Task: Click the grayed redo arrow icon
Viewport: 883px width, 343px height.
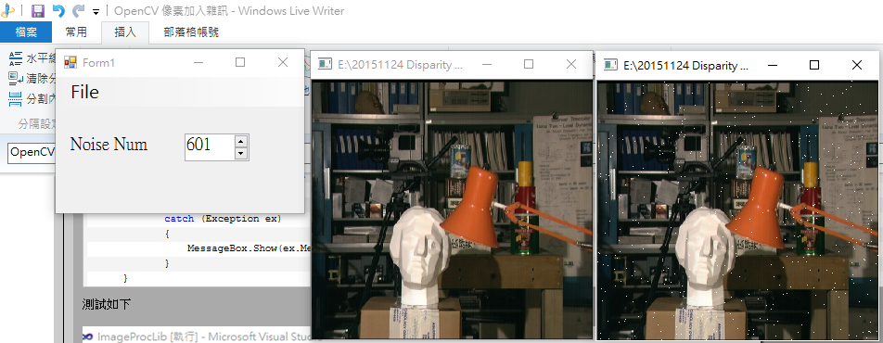Action: click(78, 11)
